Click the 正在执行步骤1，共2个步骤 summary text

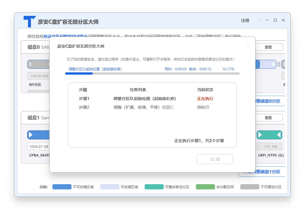pos(199,141)
